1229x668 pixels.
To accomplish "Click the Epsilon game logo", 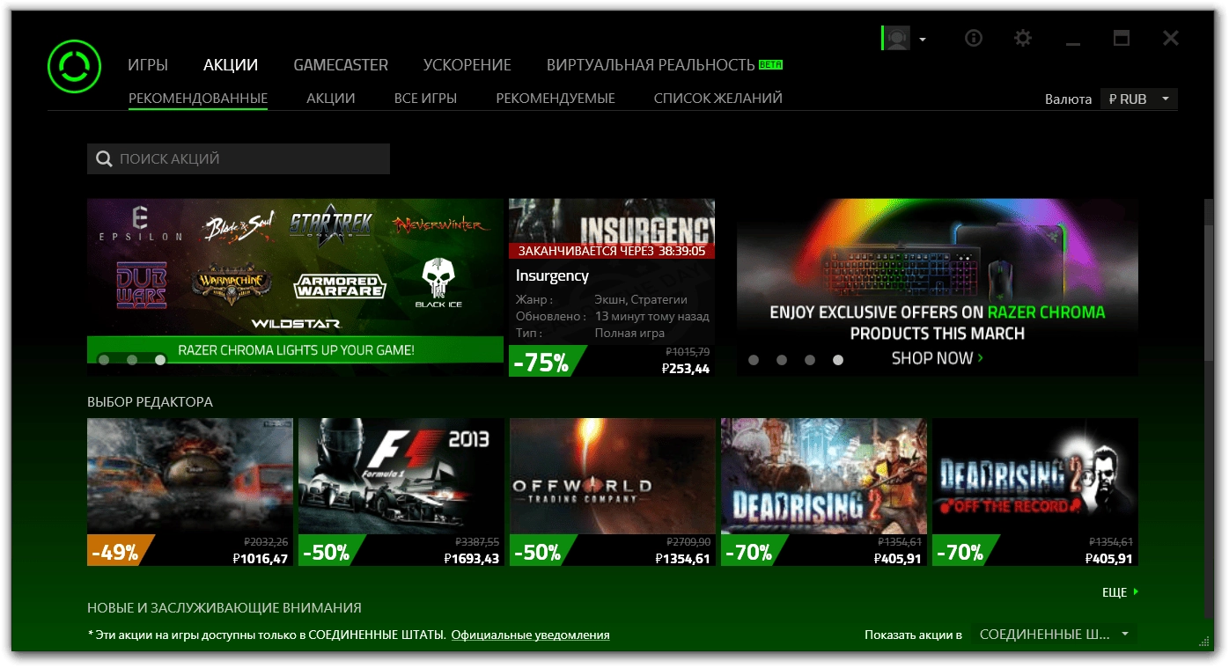I will click(x=140, y=224).
